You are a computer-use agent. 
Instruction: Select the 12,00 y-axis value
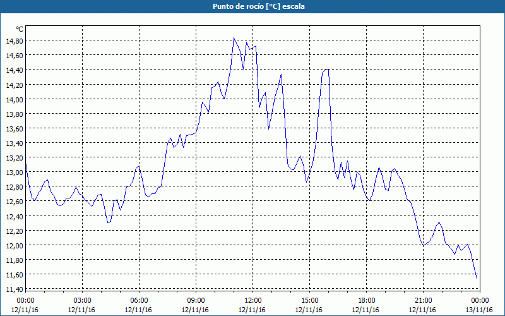point(14,245)
